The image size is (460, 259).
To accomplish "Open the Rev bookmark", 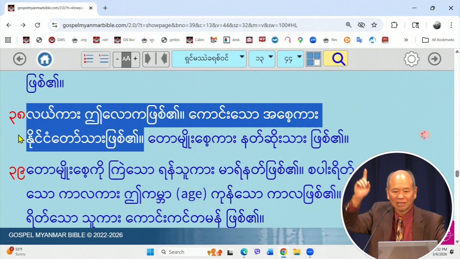I will pos(330,40).
